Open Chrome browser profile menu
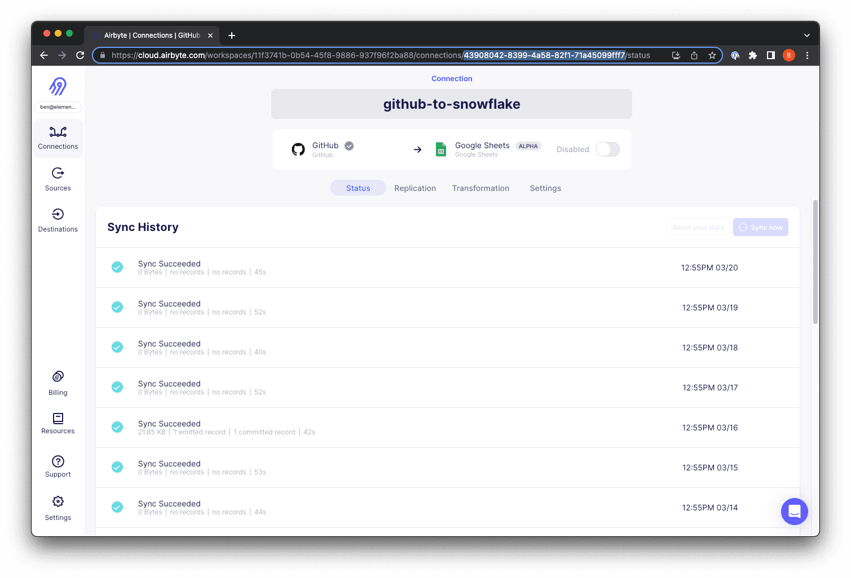 788,55
